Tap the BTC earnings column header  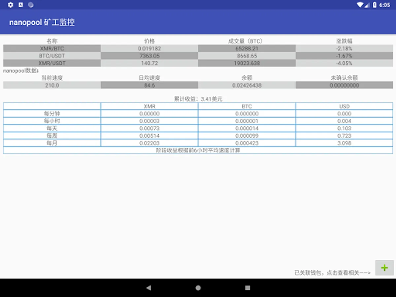click(247, 106)
